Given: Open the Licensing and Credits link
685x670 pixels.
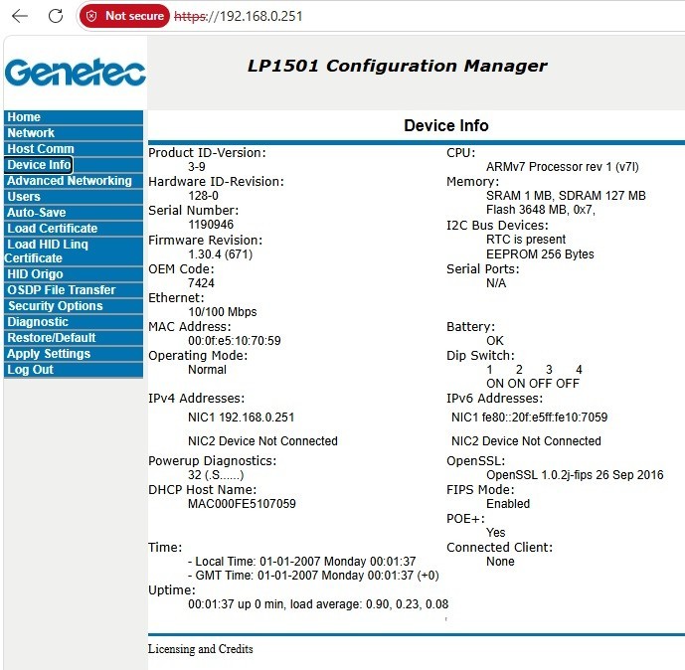Looking at the screenshot, I should (200, 649).
